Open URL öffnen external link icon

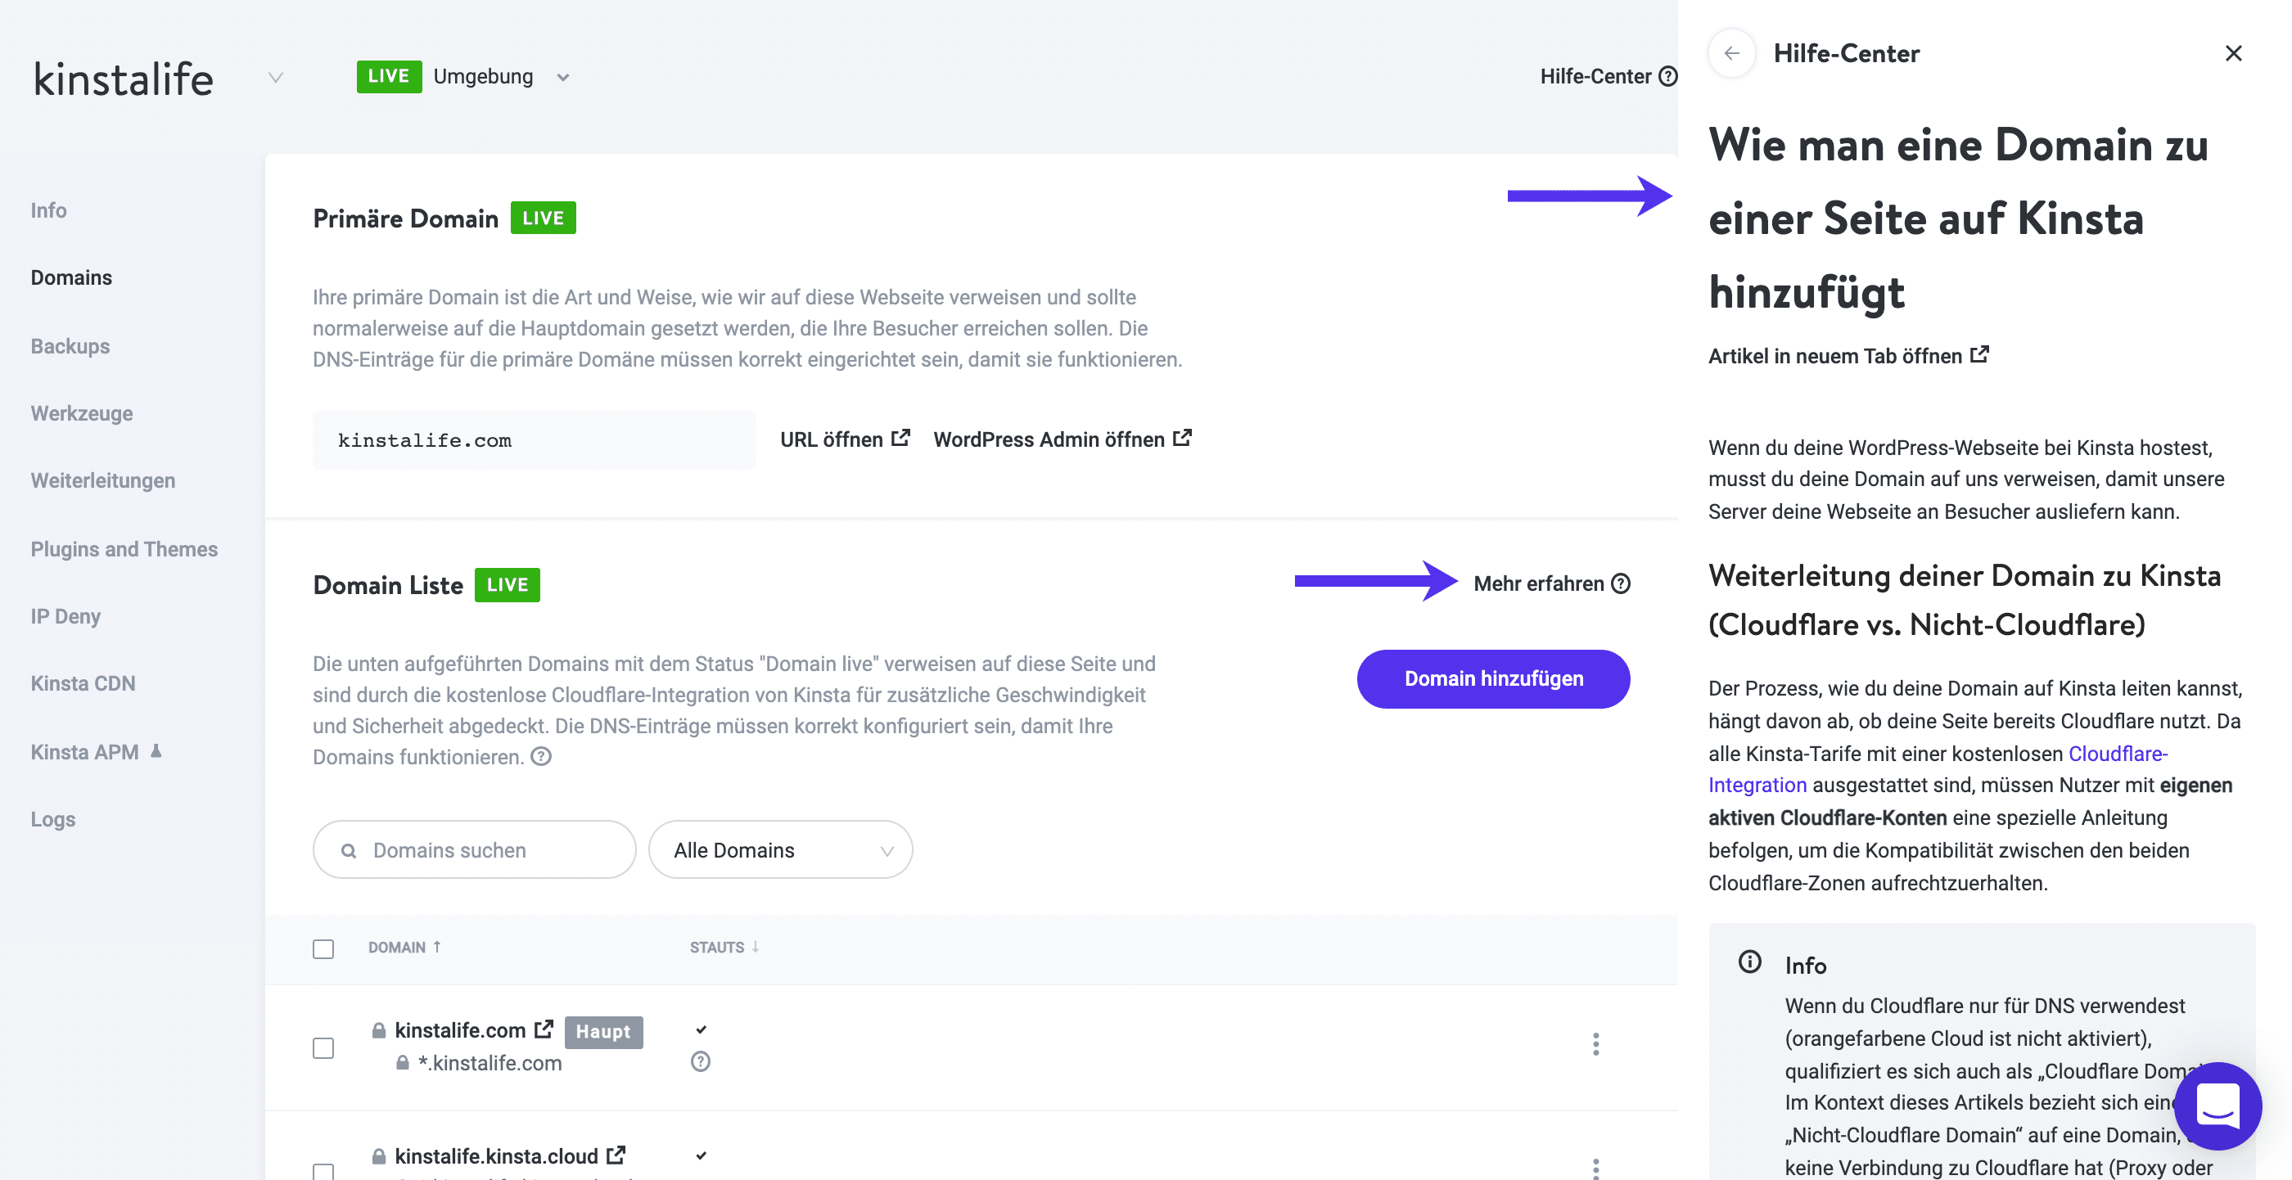901,438
